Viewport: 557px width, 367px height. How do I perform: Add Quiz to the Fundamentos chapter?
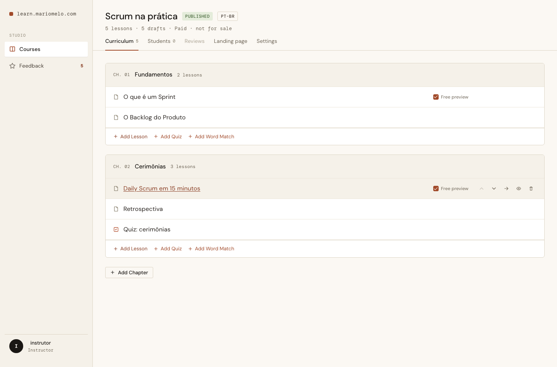click(x=168, y=137)
